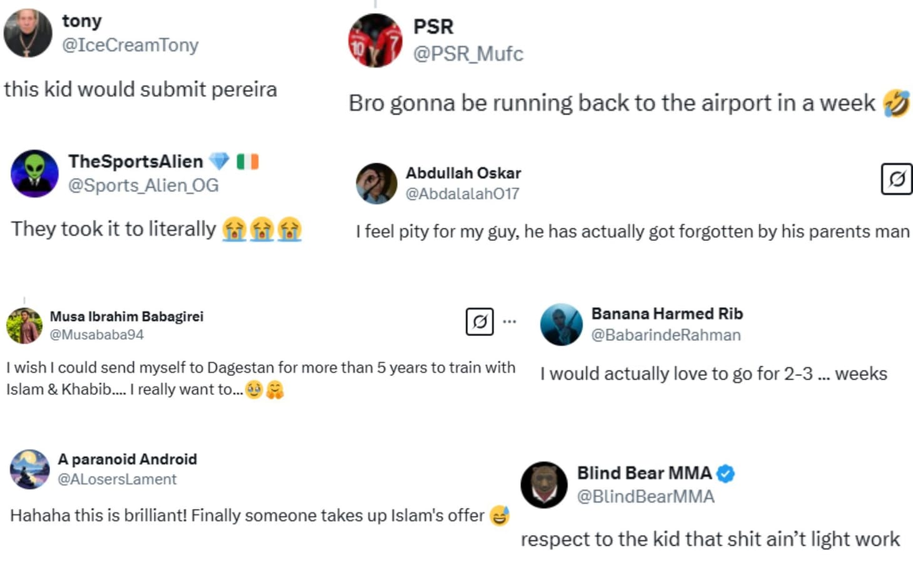The image size is (913, 571).
Task: Click the @BlindBearMMA username link
Action: pyautogui.click(x=645, y=496)
